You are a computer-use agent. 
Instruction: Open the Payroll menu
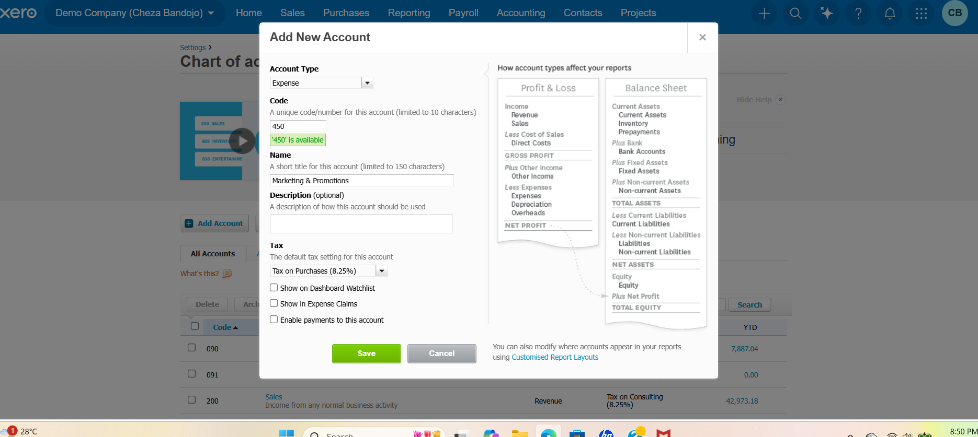point(463,13)
